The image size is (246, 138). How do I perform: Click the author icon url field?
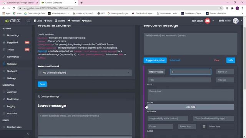[x=156, y=72]
